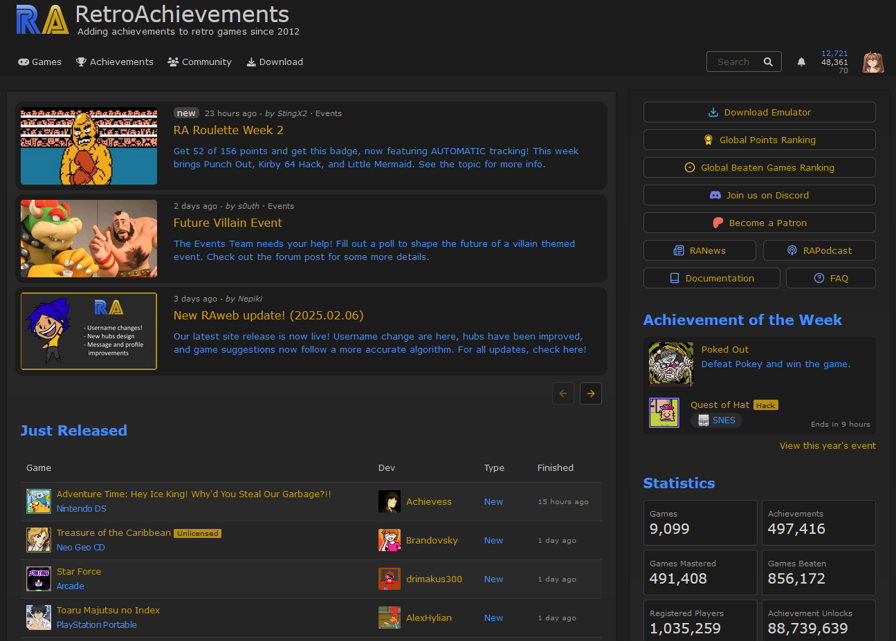This screenshot has height=641, width=896.
Task: Open RA Roulette Week 2 article
Action: [228, 130]
